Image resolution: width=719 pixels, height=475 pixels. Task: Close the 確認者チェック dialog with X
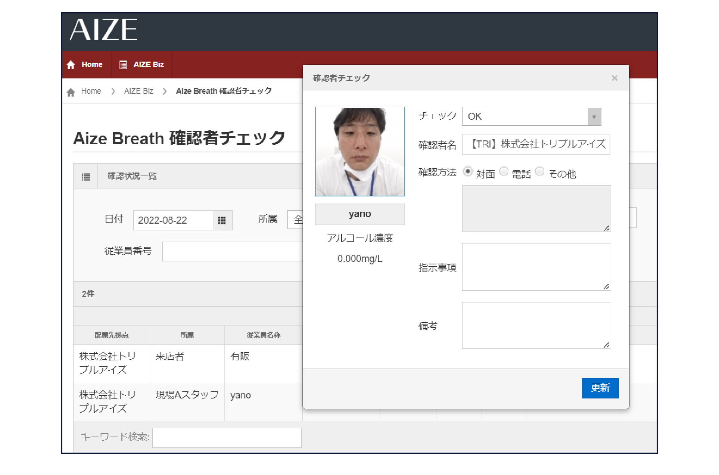pyautogui.click(x=614, y=78)
